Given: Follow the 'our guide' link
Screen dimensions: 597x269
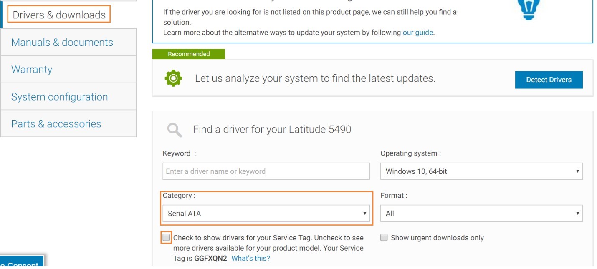Looking at the screenshot, I should click(x=418, y=33).
